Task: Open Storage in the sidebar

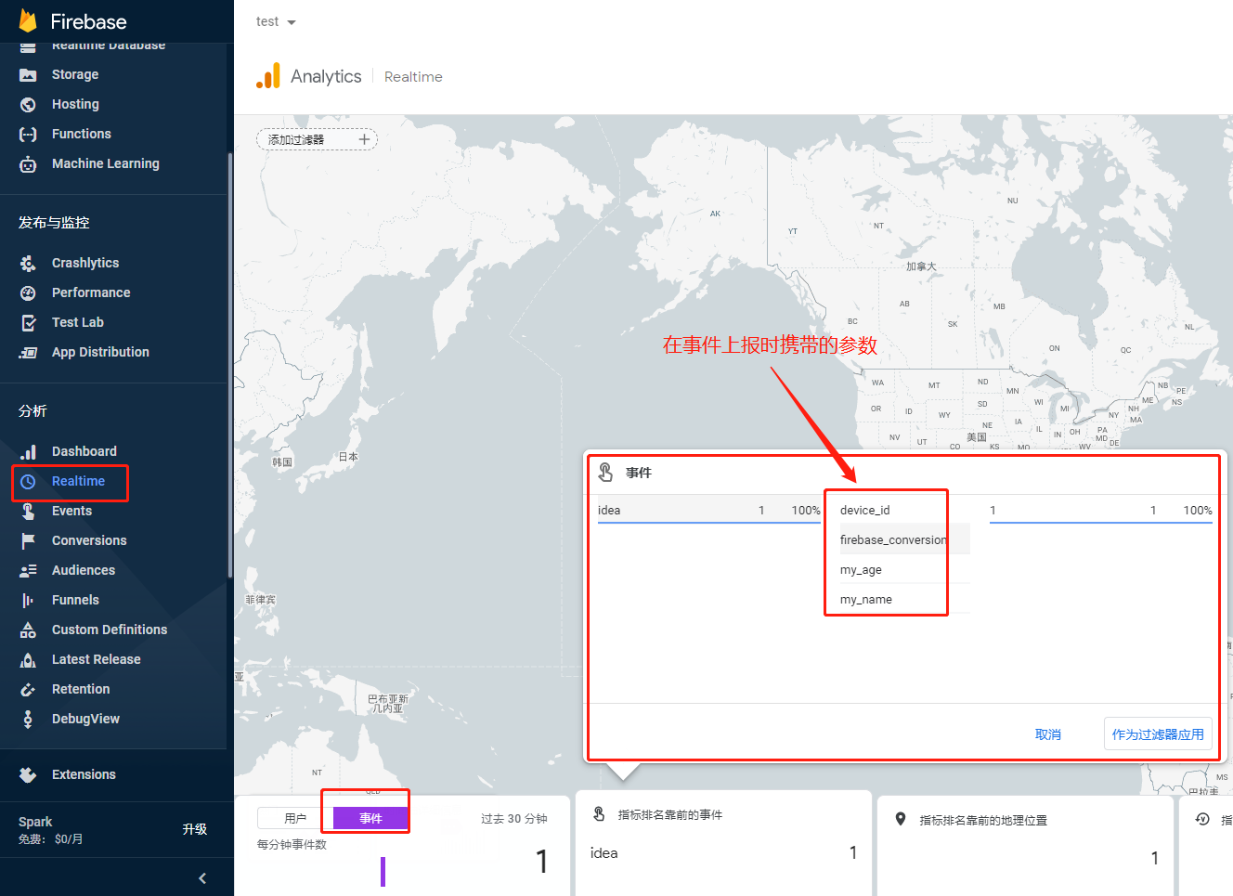Action: point(75,74)
